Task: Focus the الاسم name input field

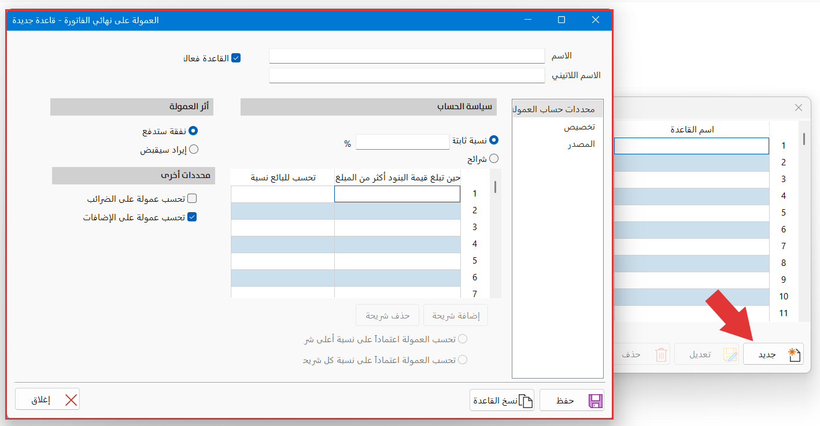Action: tap(407, 55)
